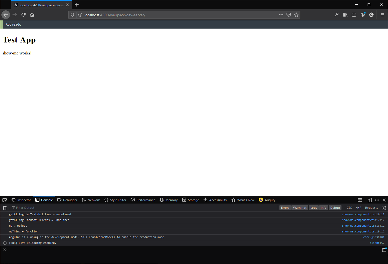Viewport: 388px width, 264px height.
Task: Click the 'ng = object' log message
Action: pos(18,226)
